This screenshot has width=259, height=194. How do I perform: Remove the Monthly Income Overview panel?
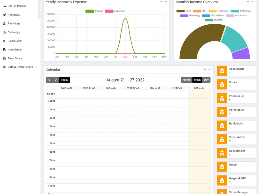point(253,2)
